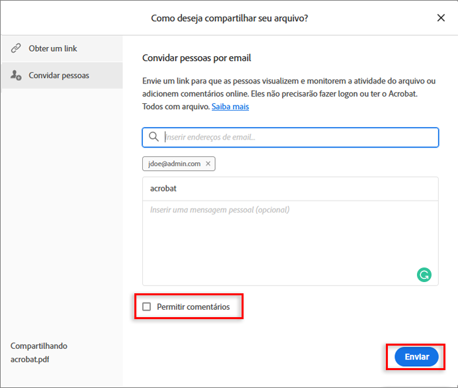Remove the jdoe@admin.com recipient with its X
The image size is (458, 388).
(x=208, y=164)
